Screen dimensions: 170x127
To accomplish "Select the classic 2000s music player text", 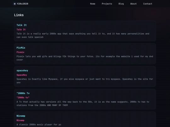I will coord(39,124).
